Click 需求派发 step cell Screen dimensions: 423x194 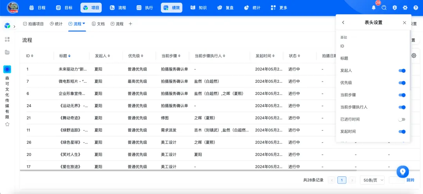pos(168,130)
